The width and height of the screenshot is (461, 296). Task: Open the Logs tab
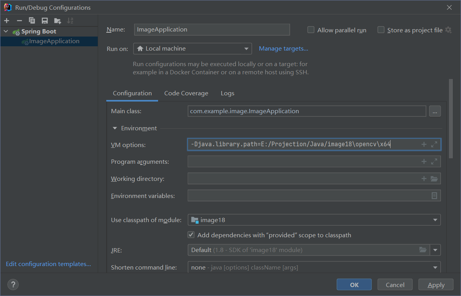(x=227, y=93)
